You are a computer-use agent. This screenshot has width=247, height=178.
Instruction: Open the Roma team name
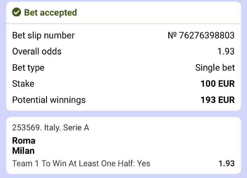click(24, 141)
